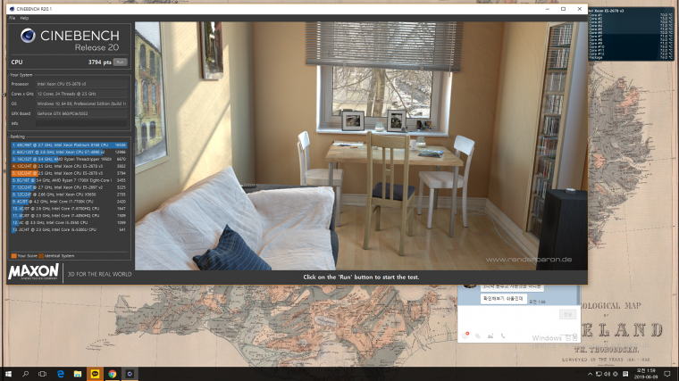679x381 pixels.
Task: Open the Help menu in Cinebench
Action: [24, 18]
